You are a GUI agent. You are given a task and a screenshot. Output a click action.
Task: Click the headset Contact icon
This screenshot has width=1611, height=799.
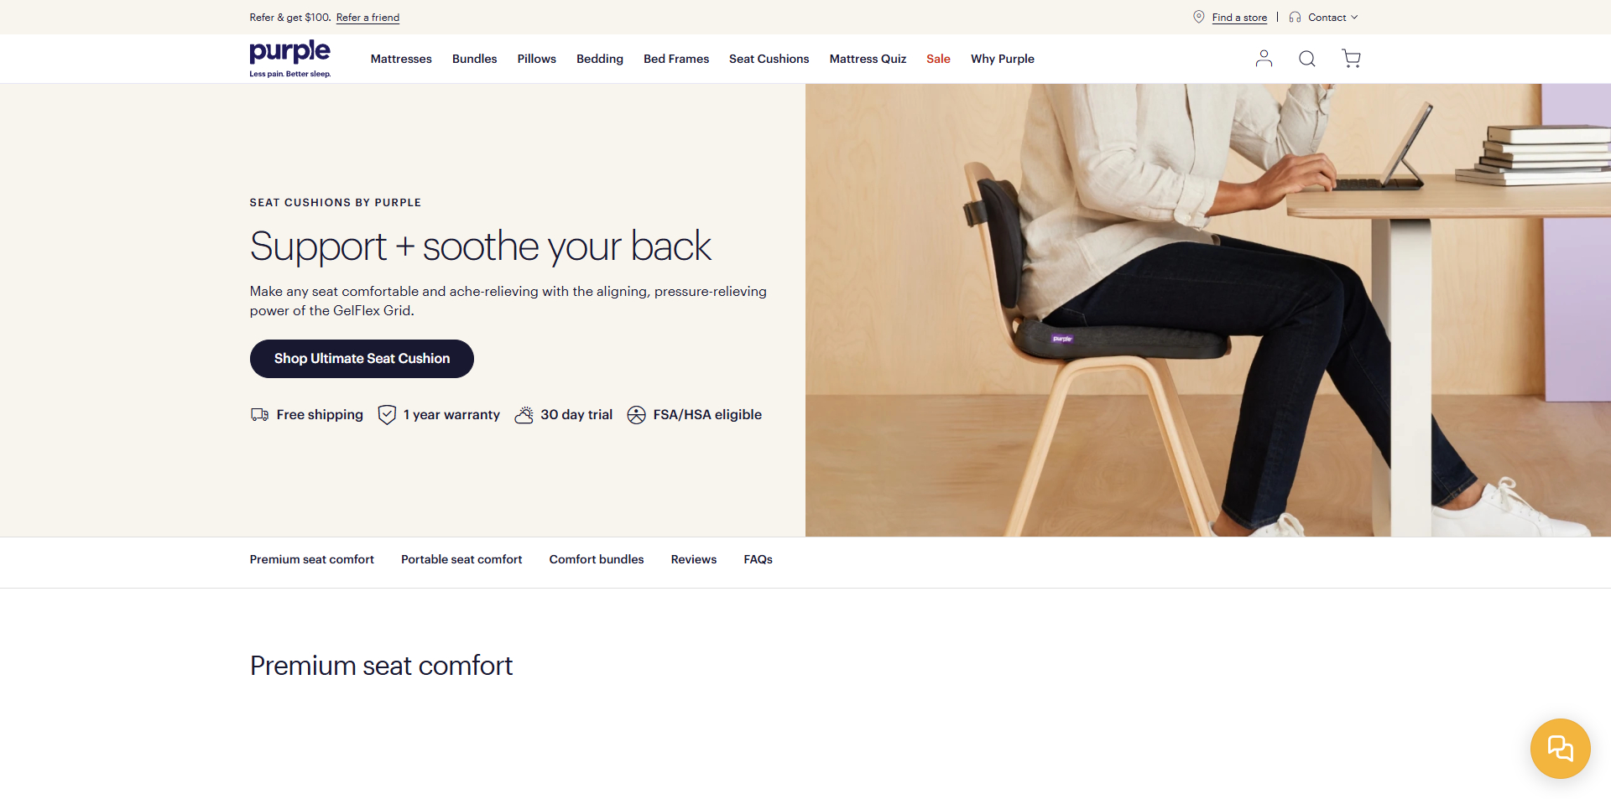click(x=1295, y=17)
